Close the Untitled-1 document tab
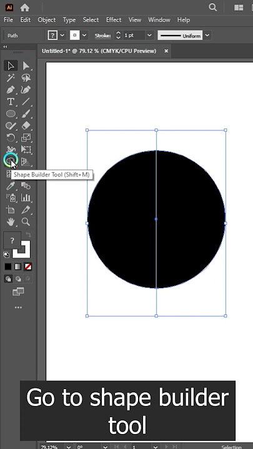The width and height of the screenshot is (253, 449). pyautogui.click(x=166, y=51)
